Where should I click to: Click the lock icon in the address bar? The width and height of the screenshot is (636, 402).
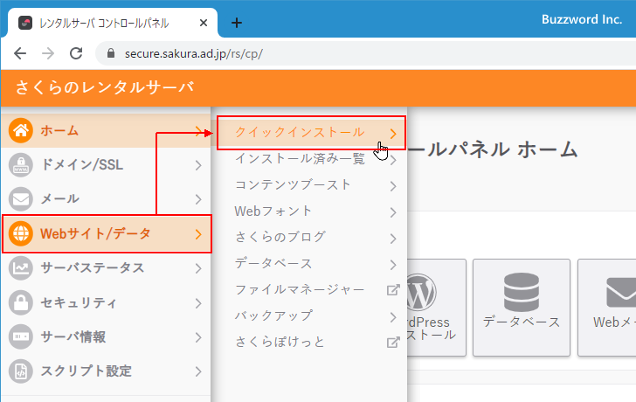110,53
